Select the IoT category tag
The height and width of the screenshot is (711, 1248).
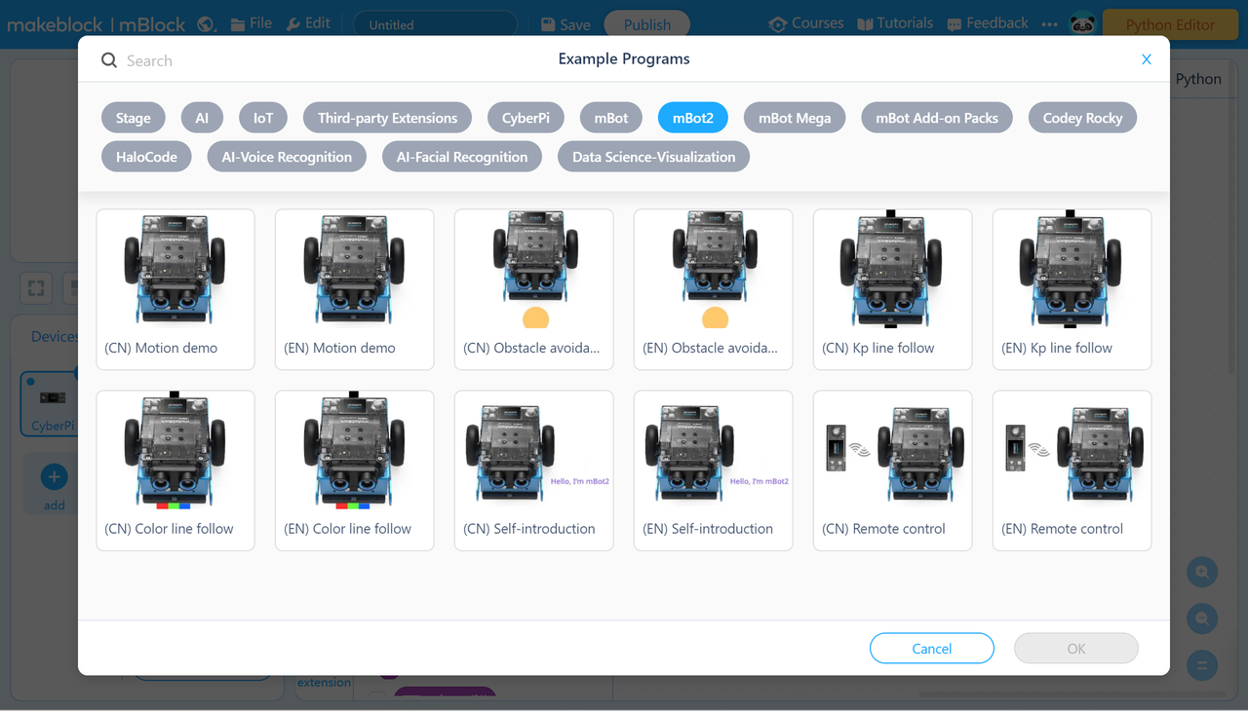pyautogui.click(x=263, y=118)
